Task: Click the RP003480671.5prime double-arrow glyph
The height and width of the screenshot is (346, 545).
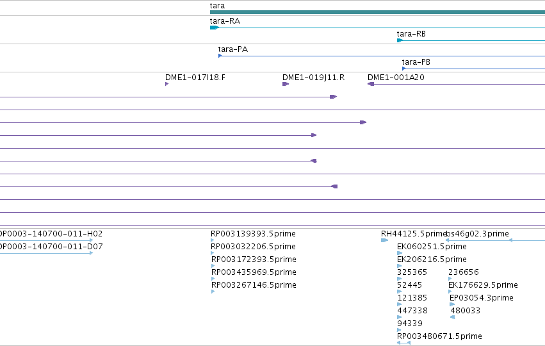Action: (x=403, y=343)
